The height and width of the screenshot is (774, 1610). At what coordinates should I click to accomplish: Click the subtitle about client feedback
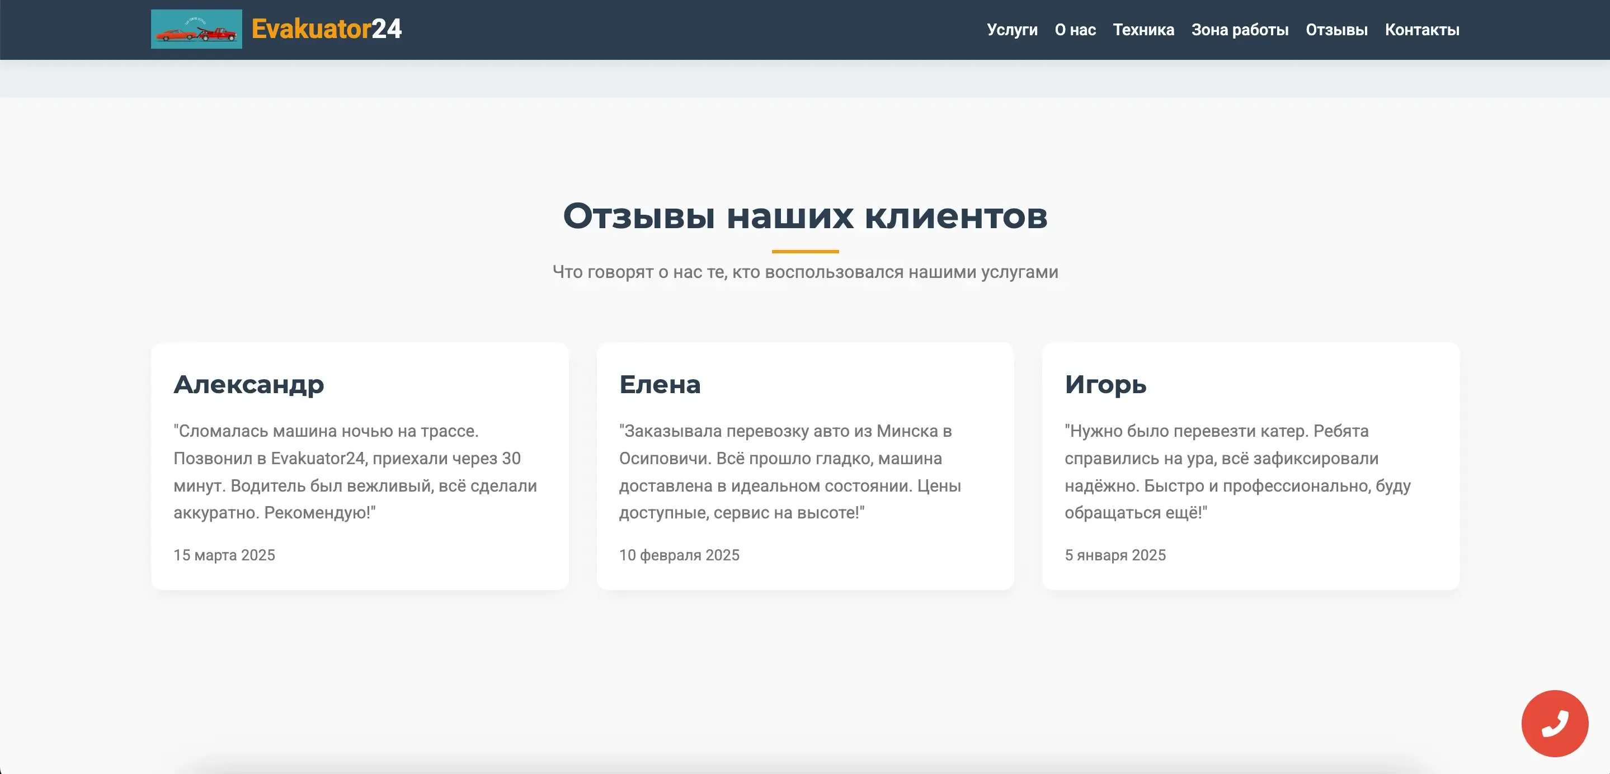pyautogui.click(x=805, y=272)
